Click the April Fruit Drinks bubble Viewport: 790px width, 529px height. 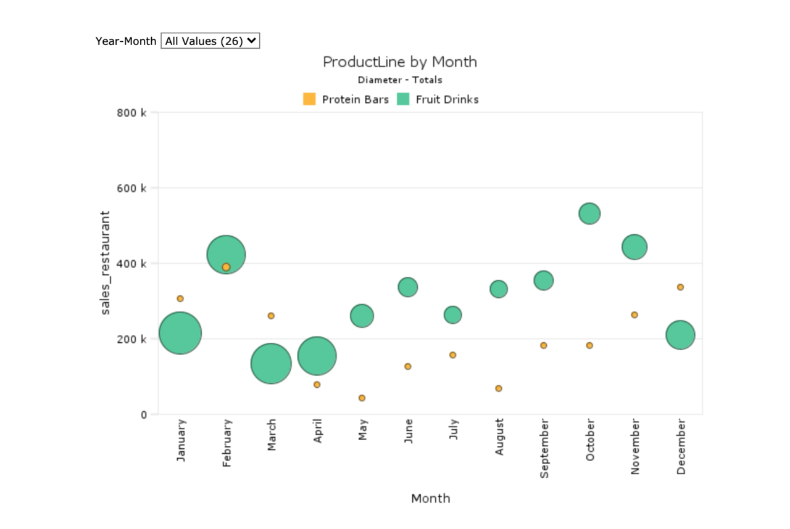click(x=317, y=356)
